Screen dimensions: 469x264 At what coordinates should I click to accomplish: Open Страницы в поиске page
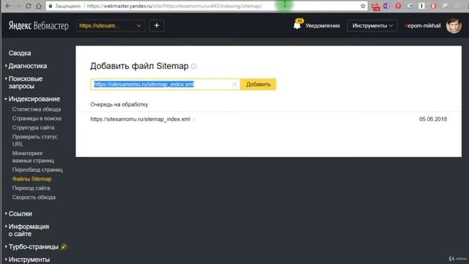37,119
